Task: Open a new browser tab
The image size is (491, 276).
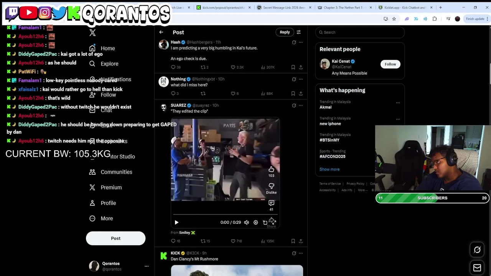Action: pyautogui.click(x=440, y=7)
